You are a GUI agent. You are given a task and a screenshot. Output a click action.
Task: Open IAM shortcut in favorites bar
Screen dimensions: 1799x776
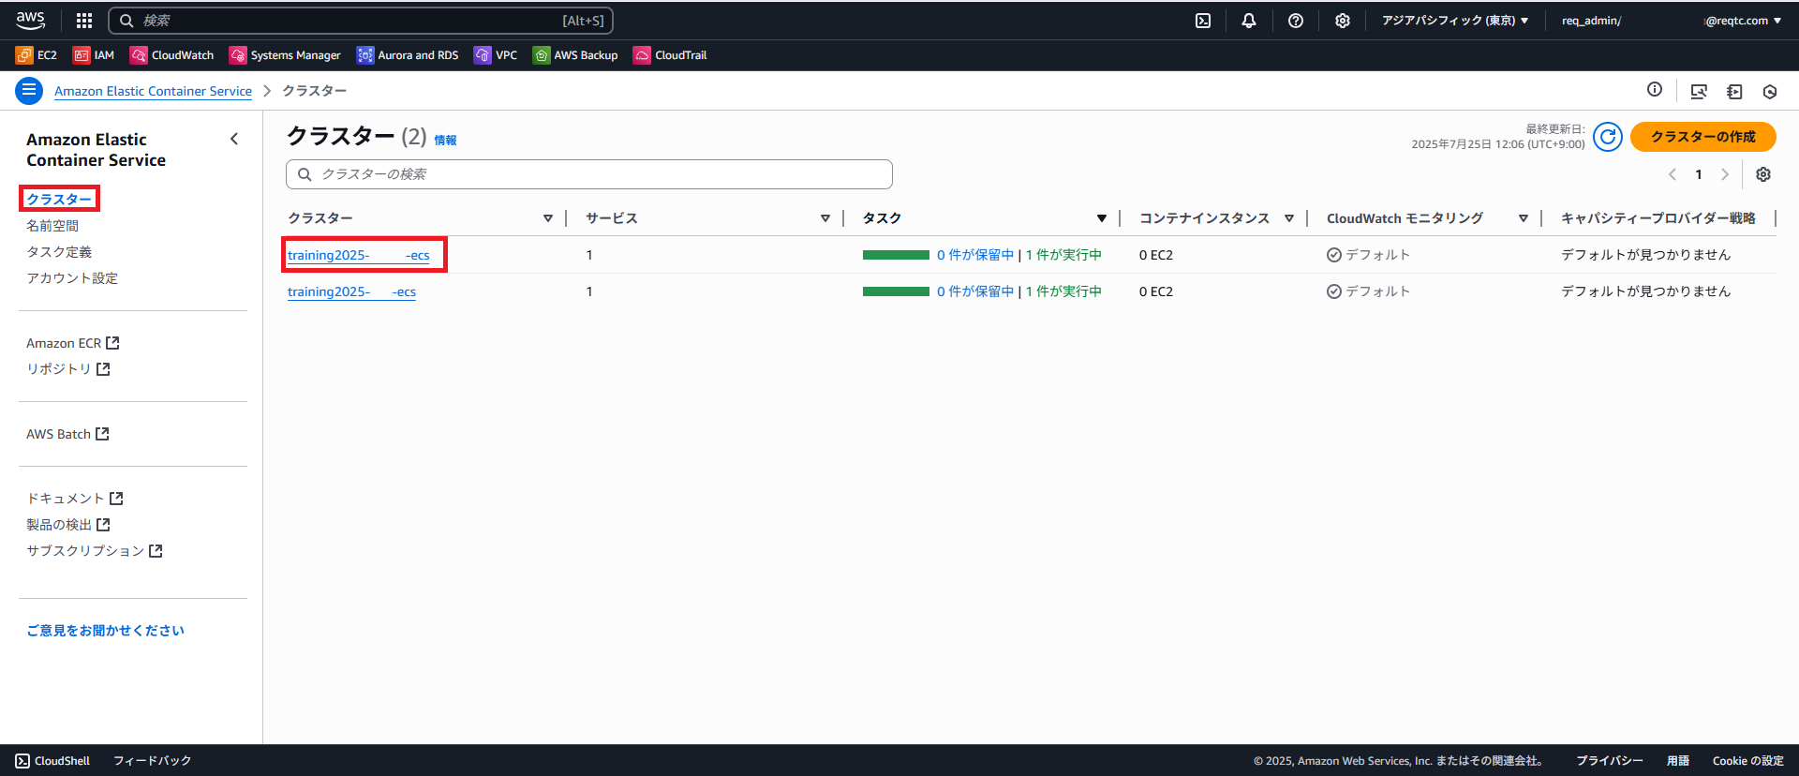(x=94, y=55)
